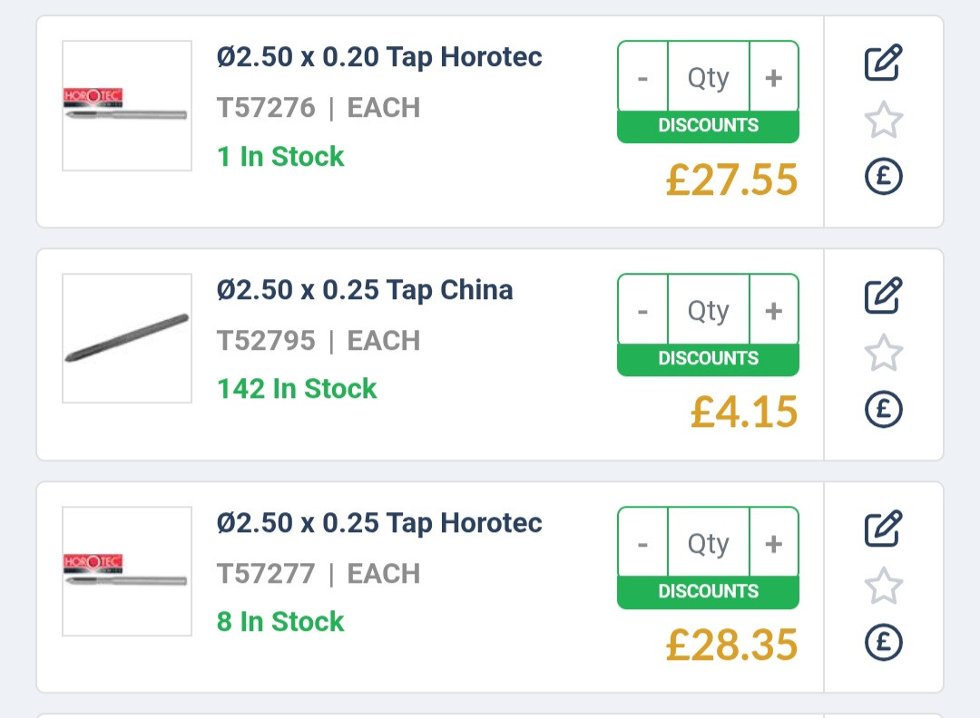Open Ø2.50 x 0.25 Tap China product title
The height and width of the screenshot is (718, 980).
(x=365, y=290)
